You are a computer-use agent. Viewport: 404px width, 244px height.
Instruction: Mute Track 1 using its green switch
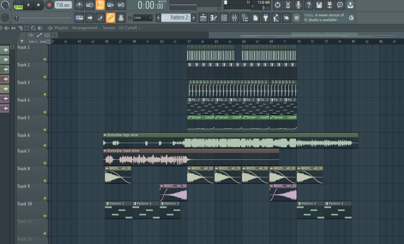click(x=45, y=59)
